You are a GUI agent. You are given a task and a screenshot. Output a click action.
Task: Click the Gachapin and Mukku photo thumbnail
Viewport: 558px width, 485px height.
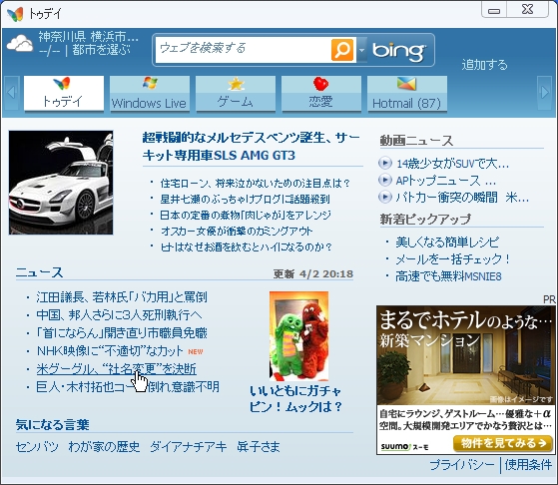click(x=298, y=336)
